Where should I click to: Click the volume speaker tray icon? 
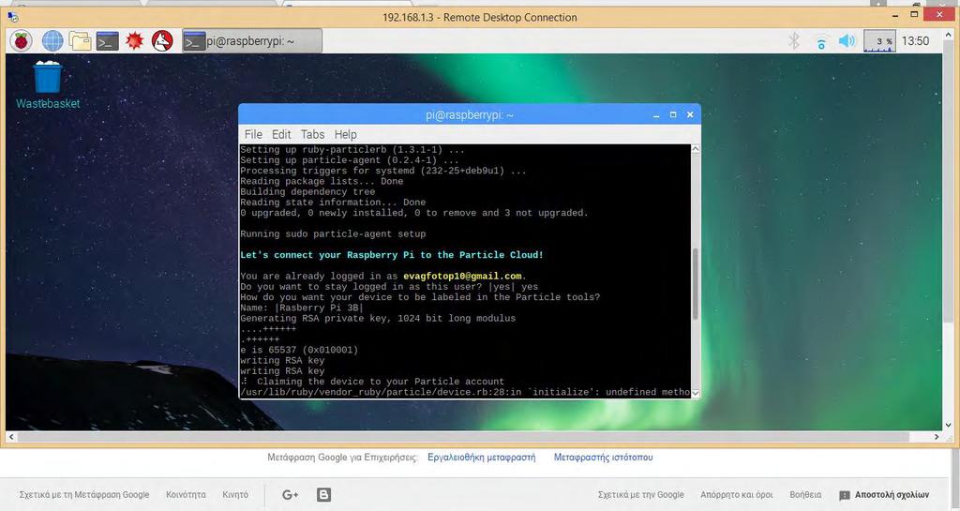tap(847, 41)
